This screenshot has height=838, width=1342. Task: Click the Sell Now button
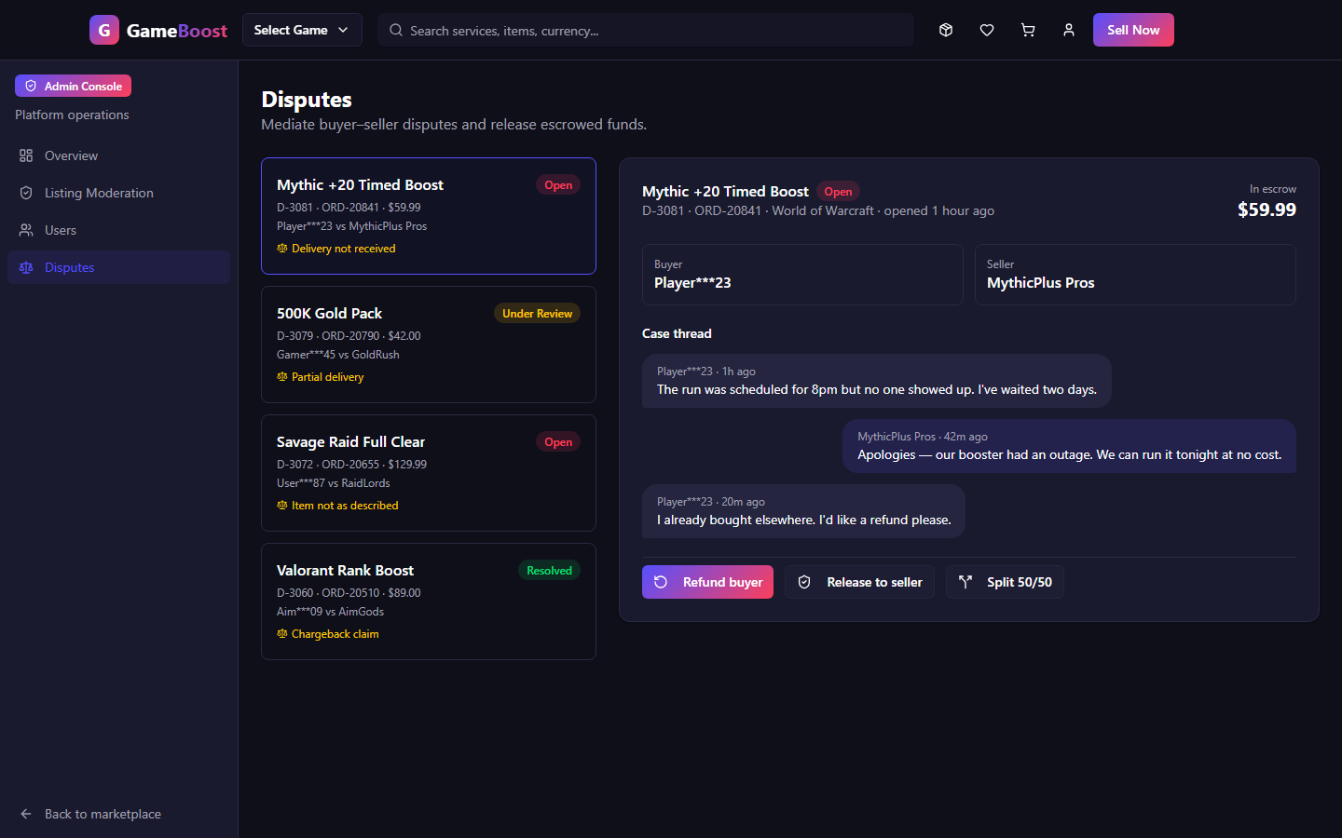tap(1133, 30)
